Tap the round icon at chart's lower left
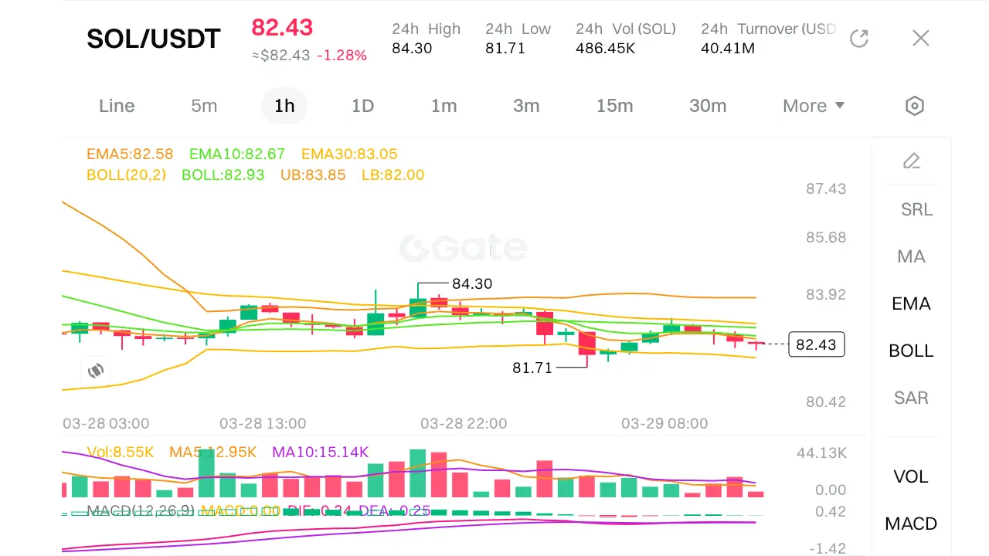Image resolution: width=989 pixels, height=556 pixels. 96,371
